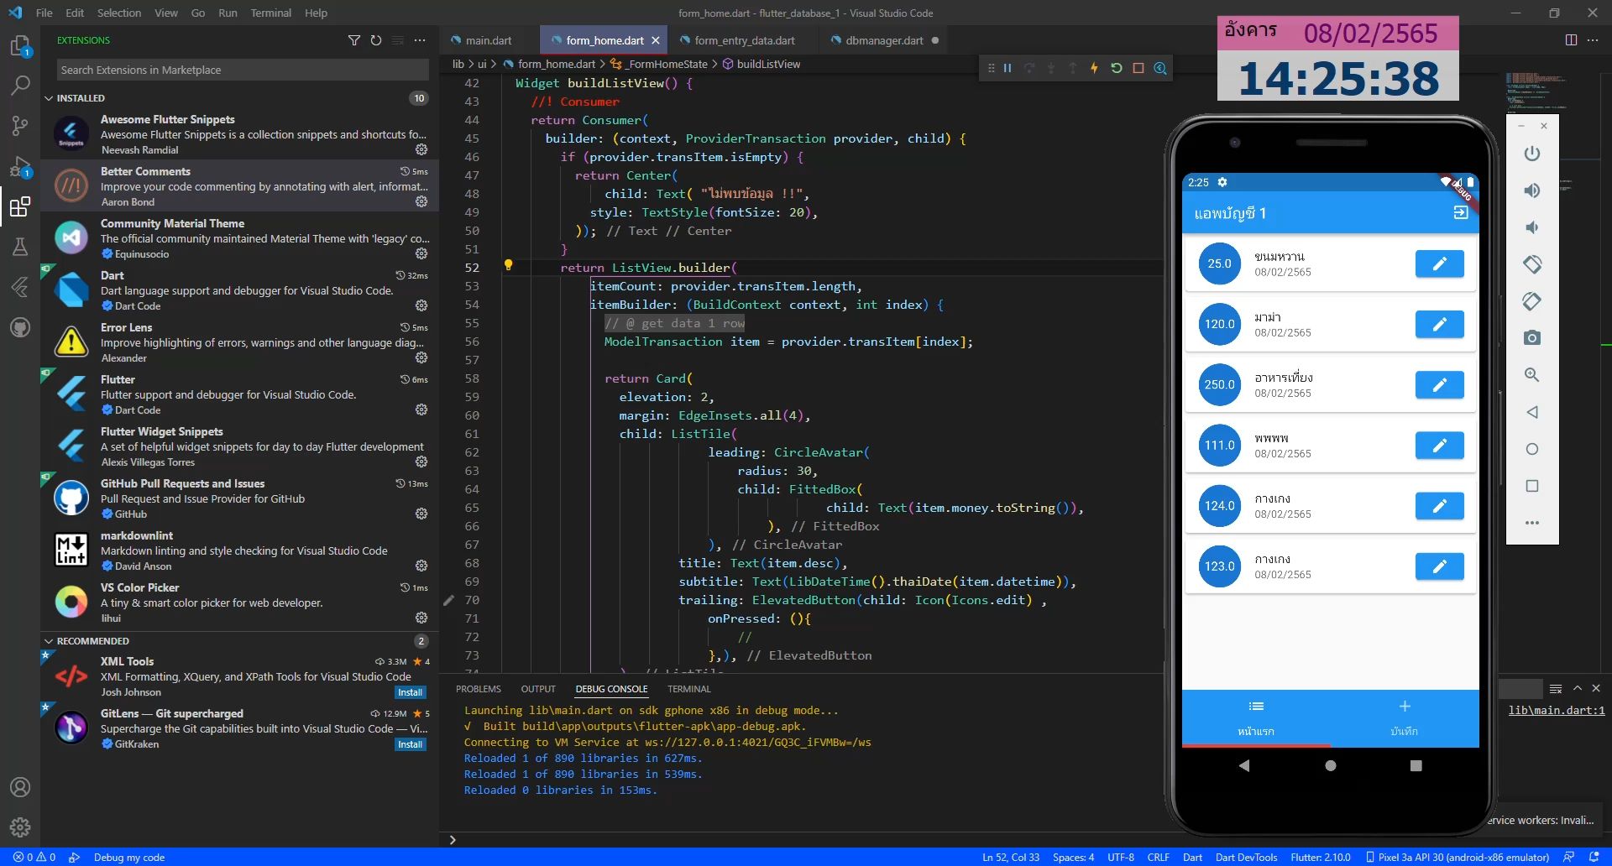Open the Source Control view
Image resolution: width=1612 pixels, height=866 pixels.
[20, 126]
